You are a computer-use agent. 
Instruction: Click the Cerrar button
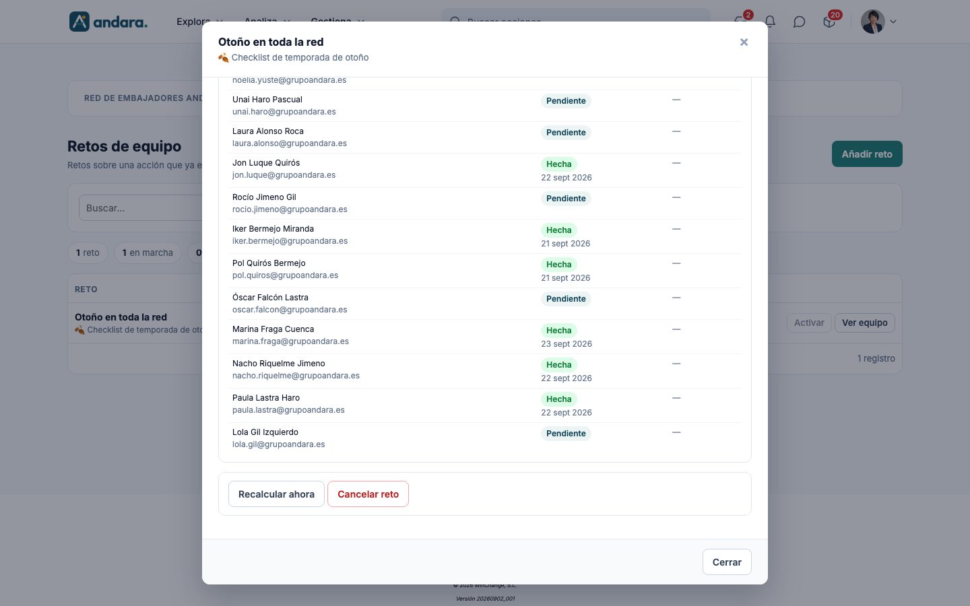(x=727, y=562)
